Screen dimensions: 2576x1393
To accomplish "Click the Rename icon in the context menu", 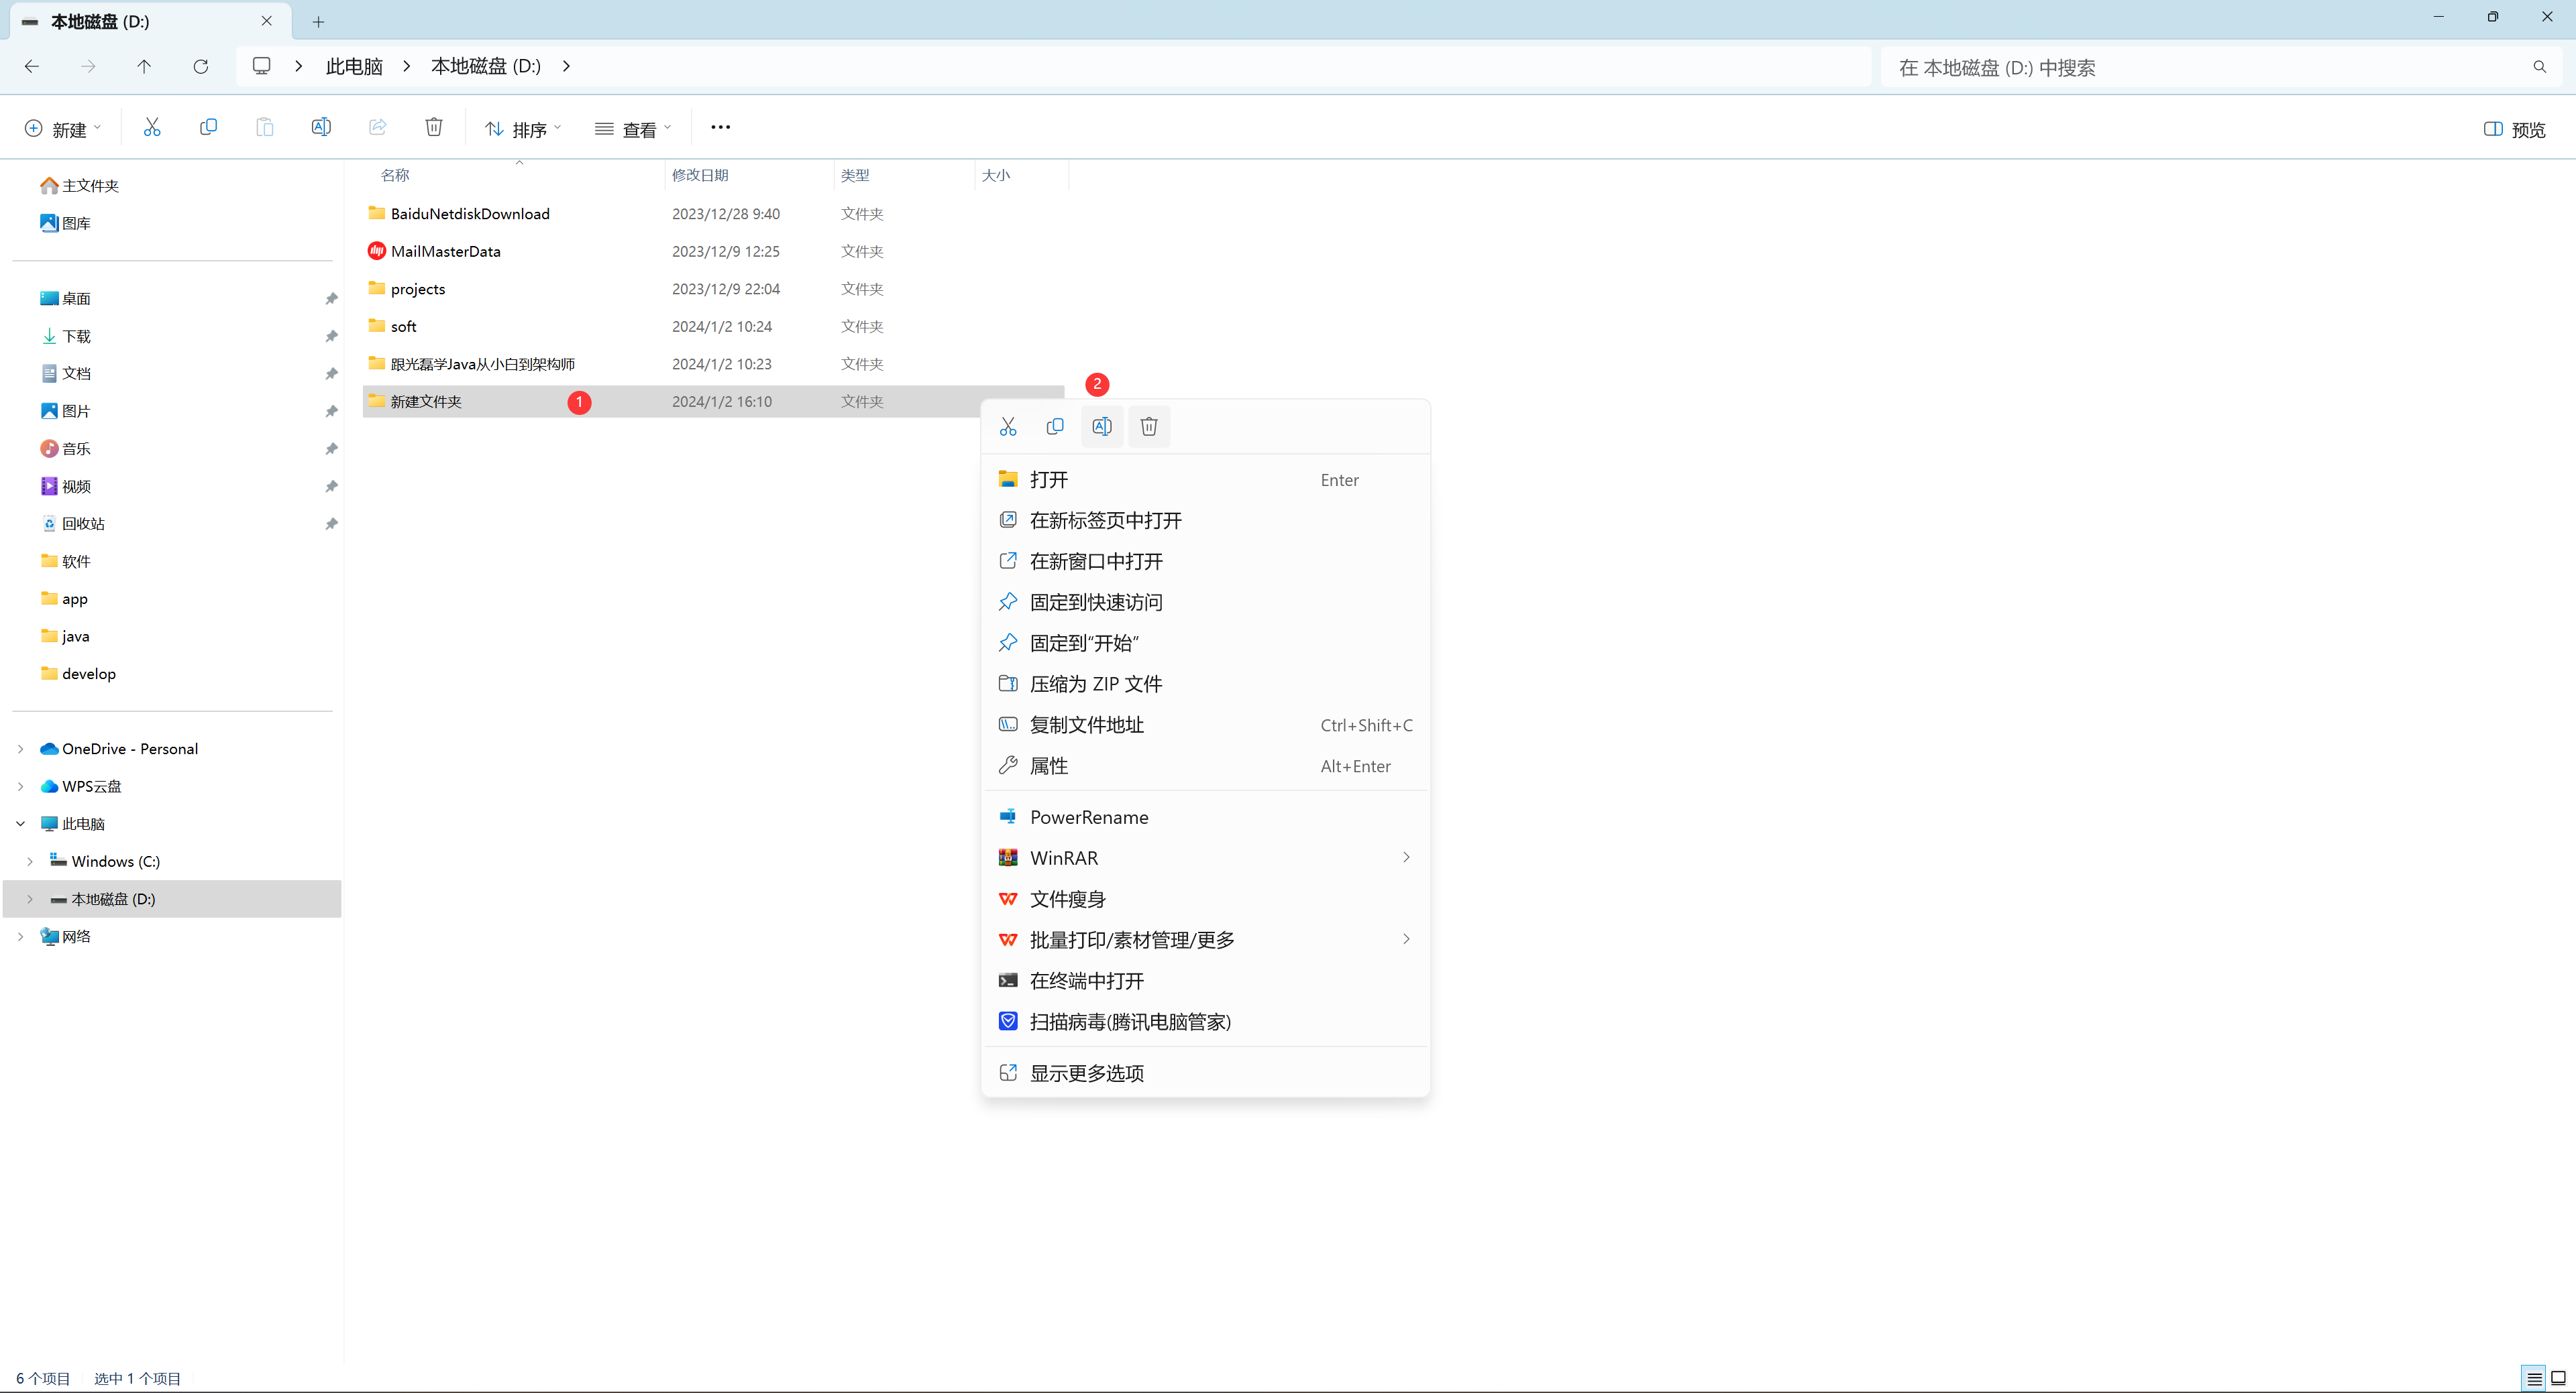I will [x=1102, y=427].
